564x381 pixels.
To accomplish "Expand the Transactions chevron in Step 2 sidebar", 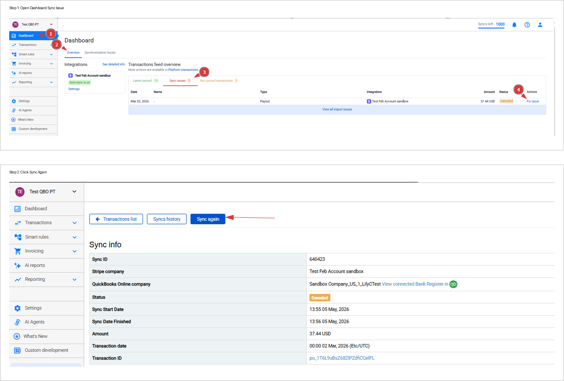I will point(75,223).
